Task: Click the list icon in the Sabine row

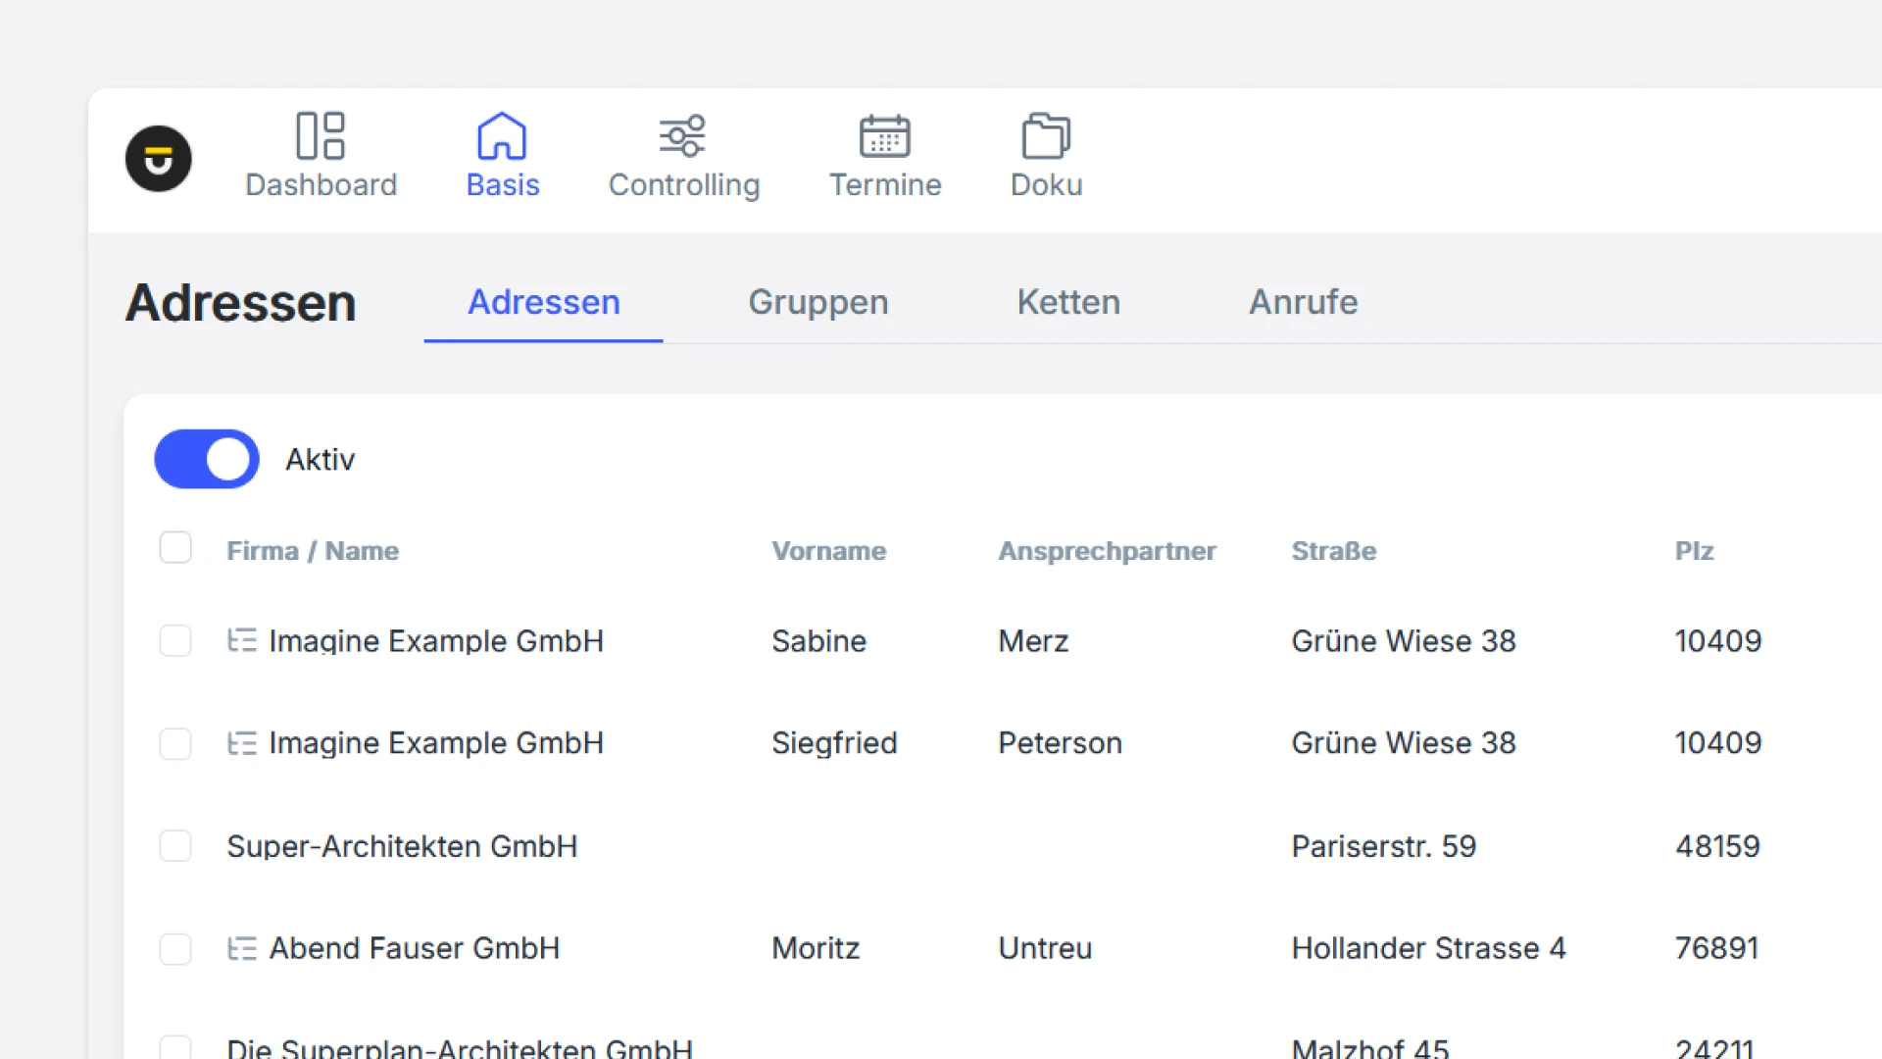Action: pos(242,640)
